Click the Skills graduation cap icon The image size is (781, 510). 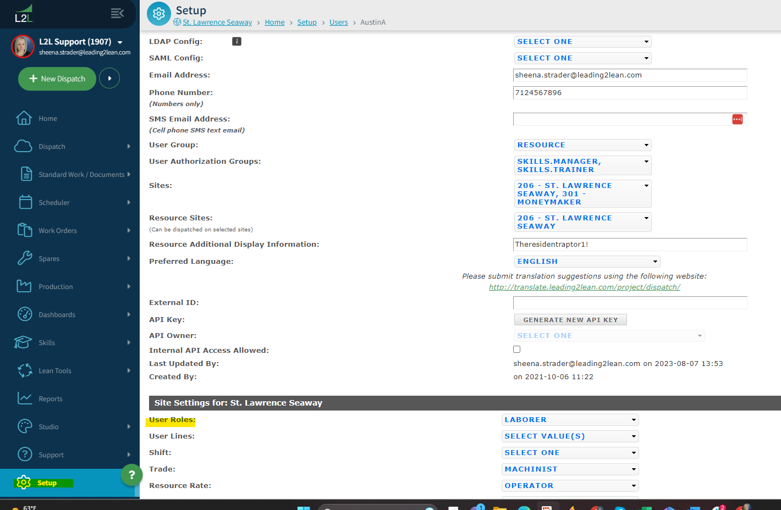23,342
